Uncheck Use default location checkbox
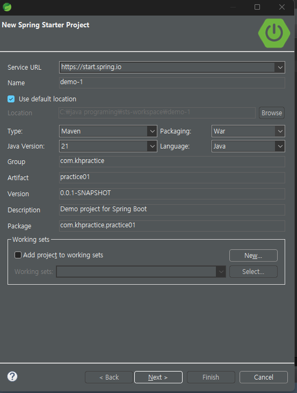Viewport: 297px width, 393px height. pyautogui.click(x=11, y=99)
